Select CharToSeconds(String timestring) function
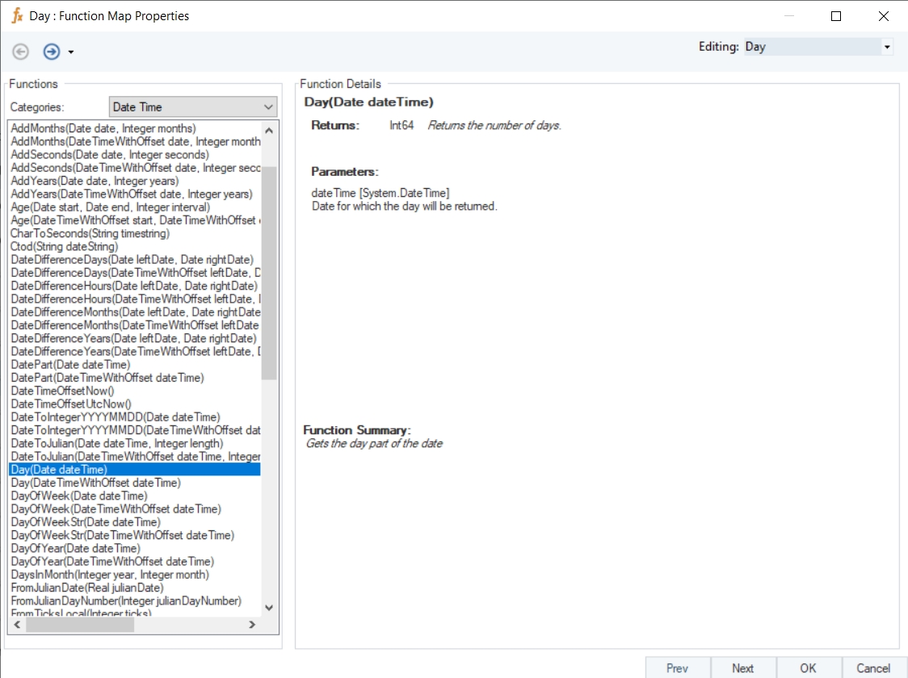 [x=90, y=233]
